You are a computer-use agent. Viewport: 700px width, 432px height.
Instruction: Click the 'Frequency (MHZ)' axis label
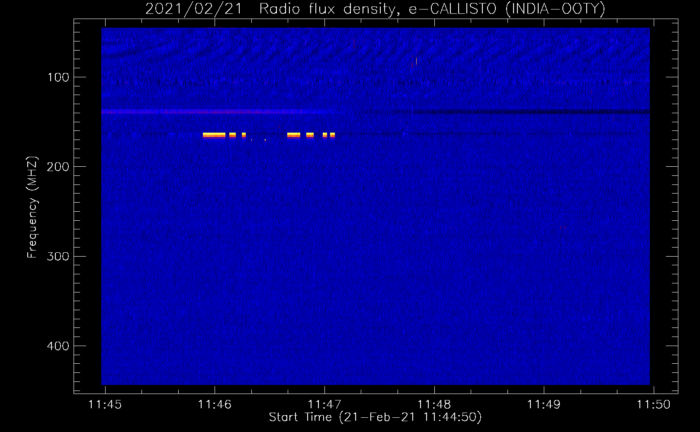click(32, 207)
